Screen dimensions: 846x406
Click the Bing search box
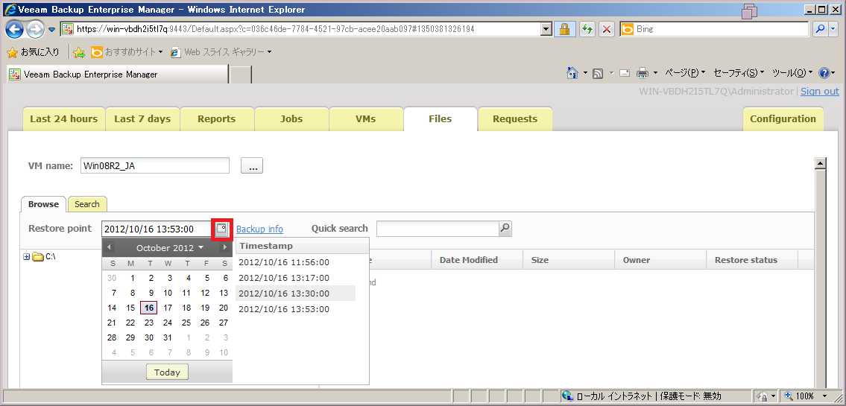pos(714,29)
